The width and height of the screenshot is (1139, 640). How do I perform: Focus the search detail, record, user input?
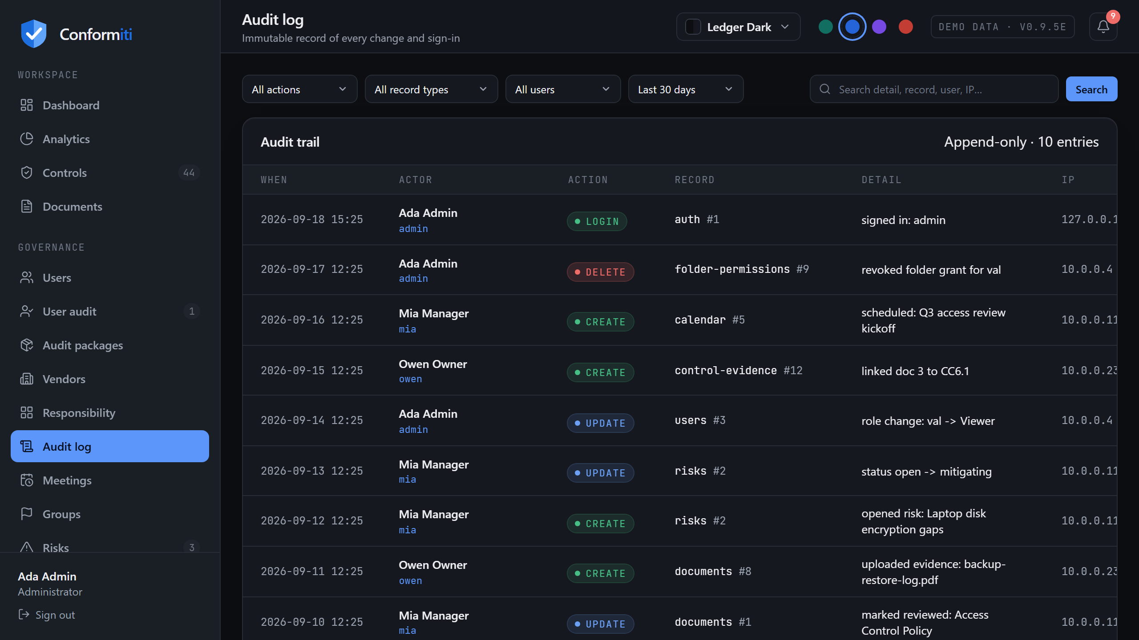point(934,89)
